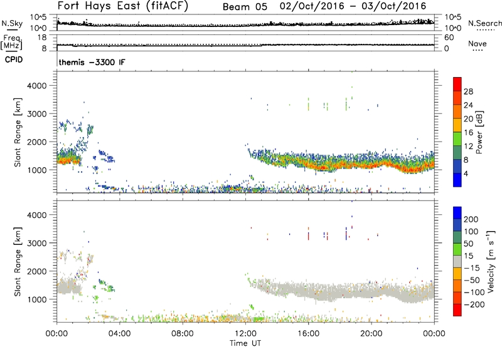Pick the orange 20–24 dB power colorbar segment
Image resolution: width=502 pixels, height=347 pixels.
click(x=457, y=112)
